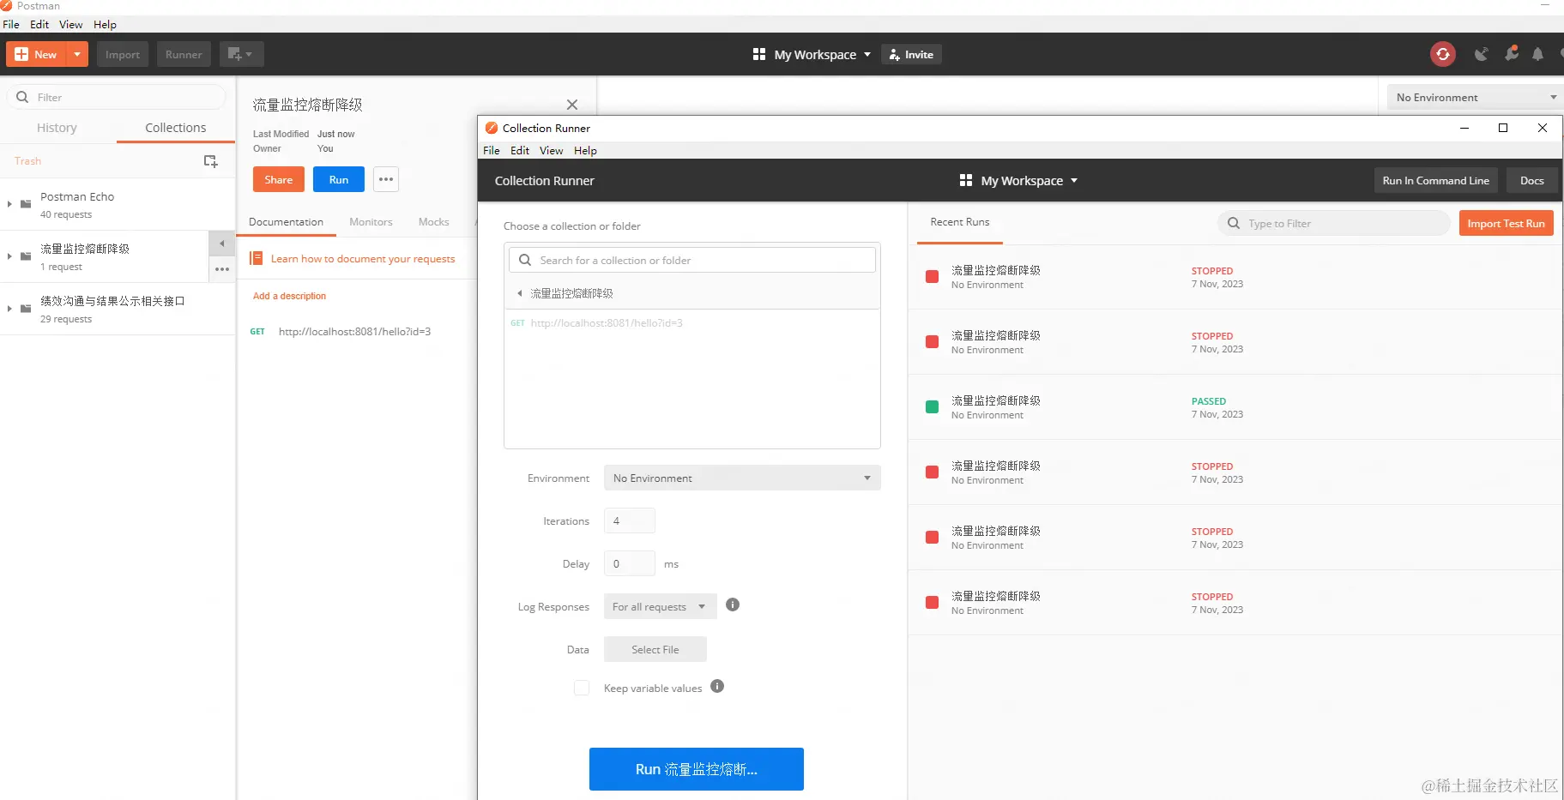This screenshot has width=1564, height=800.
Task: Click Import Test Run button
Action: click(1506, 223)
